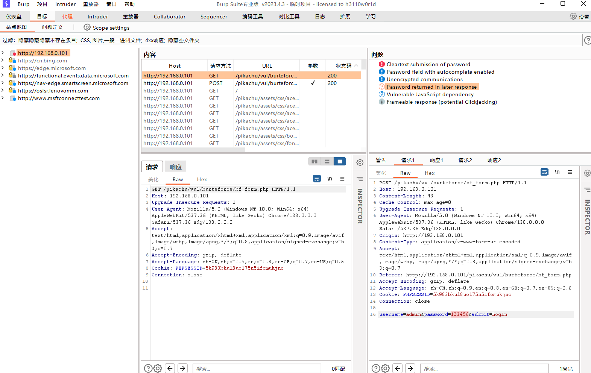Viewport: 591px width, 373px height.
Task: Click left search help question icon
Action: pos(148,368)
